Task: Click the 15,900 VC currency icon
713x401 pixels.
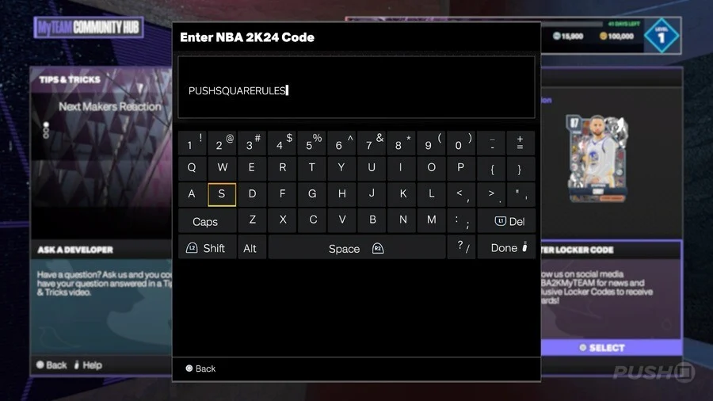Action: click(x=556, y=36)
